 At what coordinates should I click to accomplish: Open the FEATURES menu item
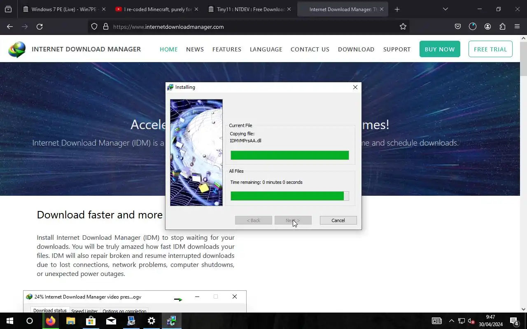click(x=227, y=49)
